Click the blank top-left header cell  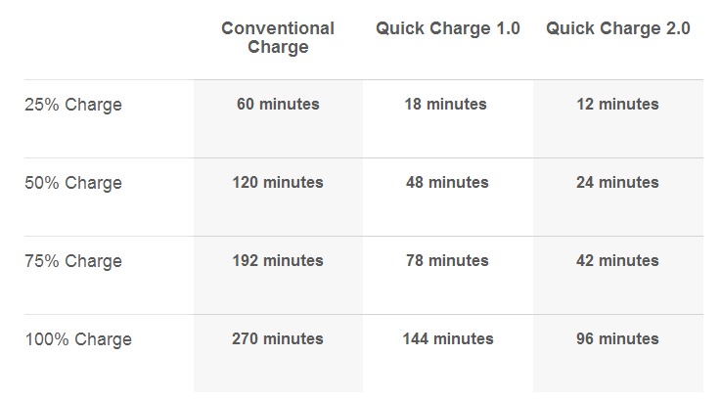(x=108, y=39)
